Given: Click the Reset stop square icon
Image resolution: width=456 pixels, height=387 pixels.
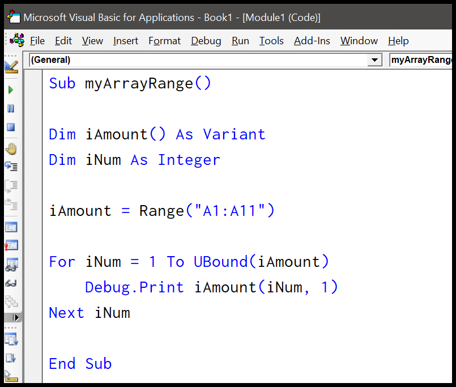Looking at the screenshot, I should tap(11, 127).
